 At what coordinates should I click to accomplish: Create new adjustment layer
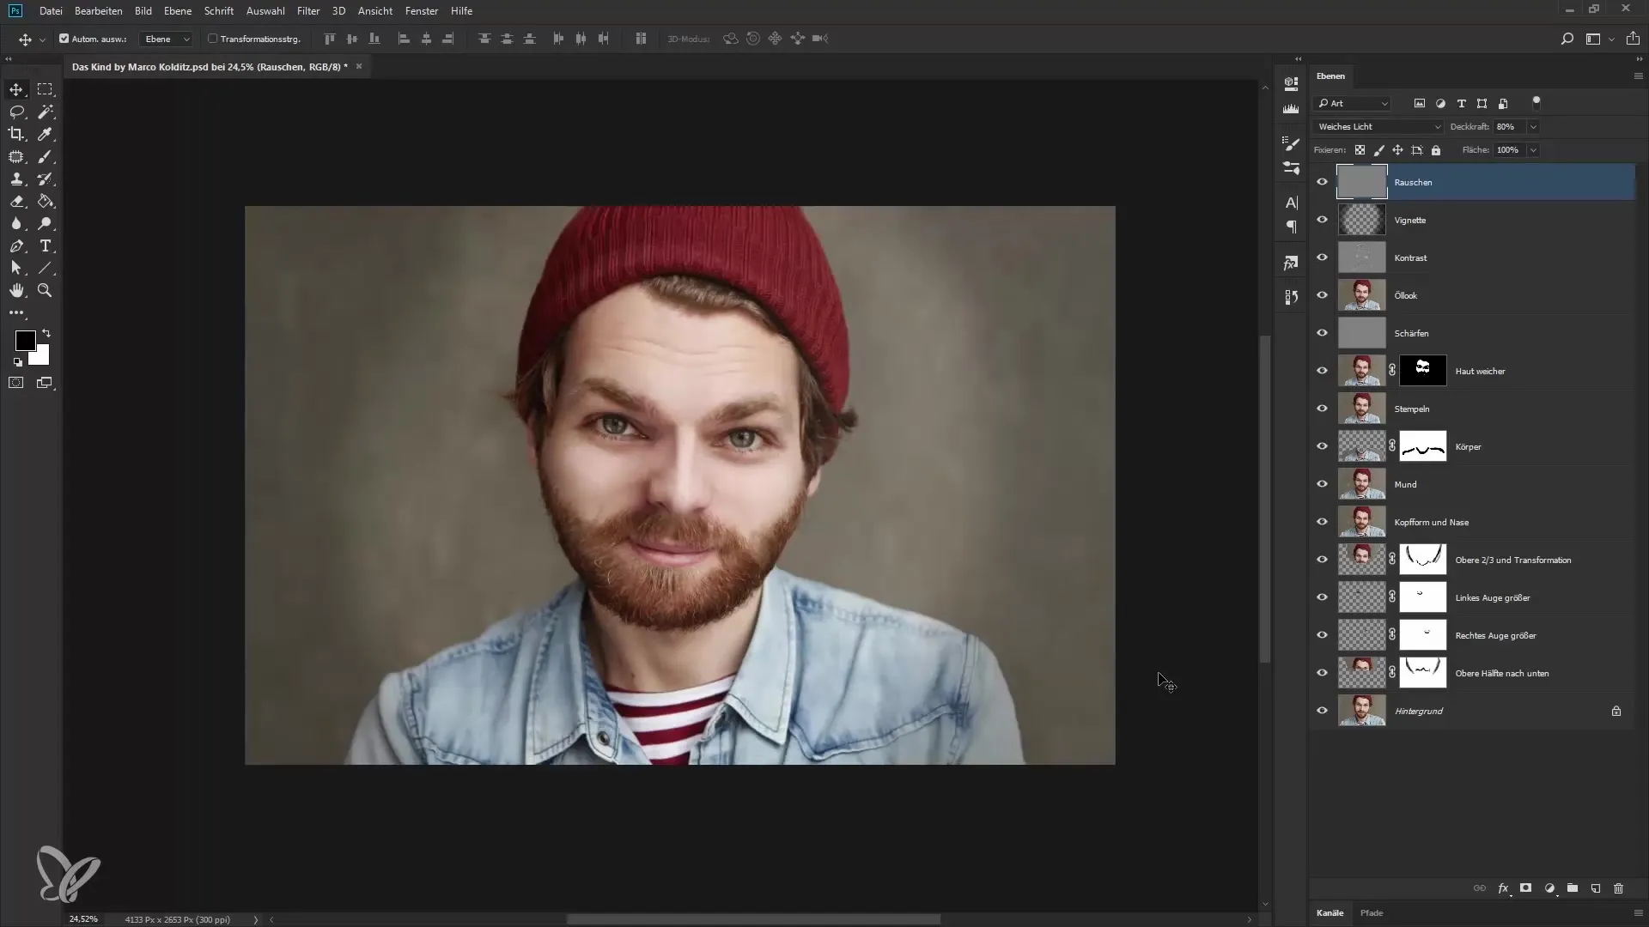coord(1549,888)
